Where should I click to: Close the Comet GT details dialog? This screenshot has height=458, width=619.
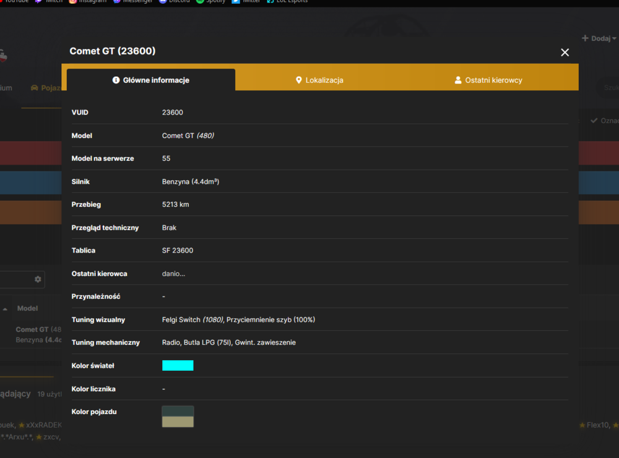tap(565, 52)
